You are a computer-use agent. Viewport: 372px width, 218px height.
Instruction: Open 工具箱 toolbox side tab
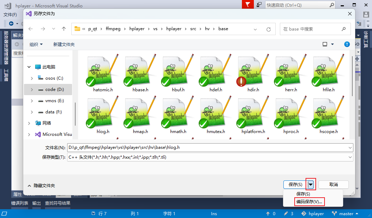click(6, 75)
